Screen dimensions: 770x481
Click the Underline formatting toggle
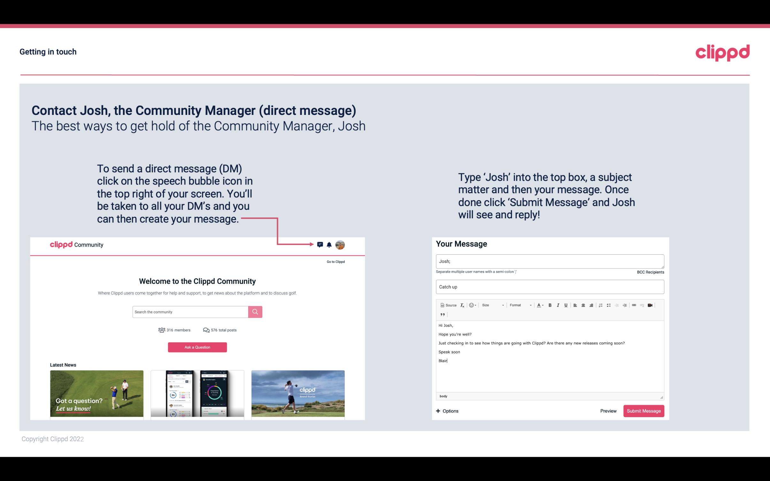(565, 305)
